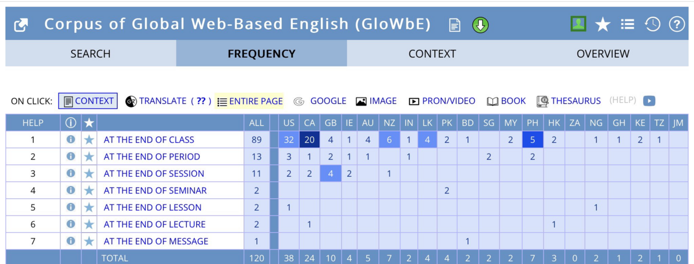Click CA cell value 20 for CLASS
This screenshot has height=264, width=694.
click(309, 140)
